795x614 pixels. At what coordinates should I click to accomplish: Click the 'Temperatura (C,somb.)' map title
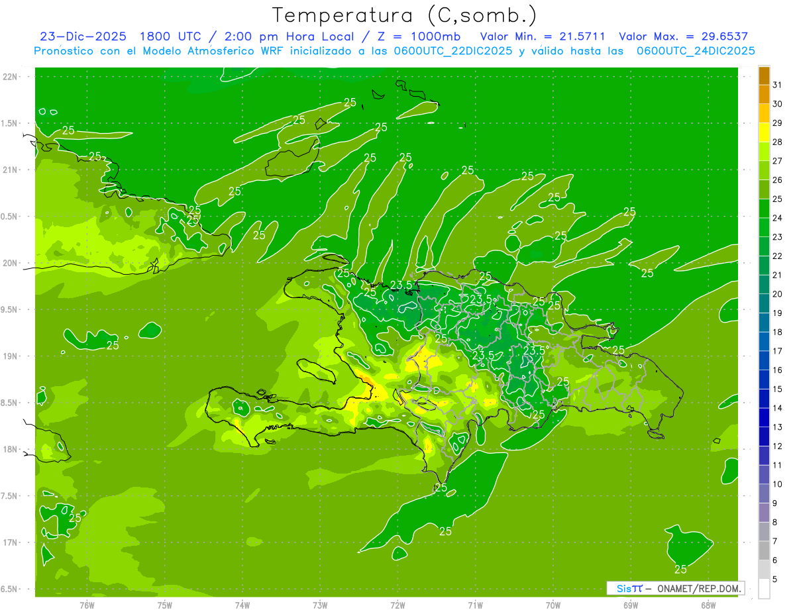[405, 16]
